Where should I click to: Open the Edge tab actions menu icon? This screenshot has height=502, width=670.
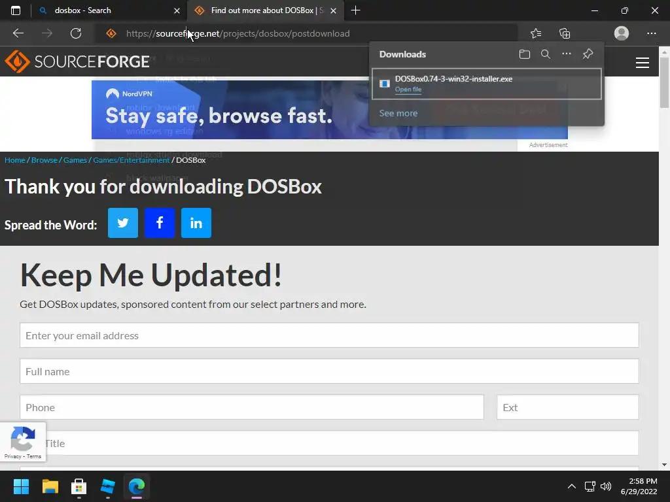coord(16,10)
